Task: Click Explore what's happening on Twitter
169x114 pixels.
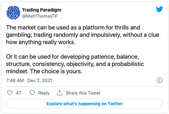Action: (85, 104)
